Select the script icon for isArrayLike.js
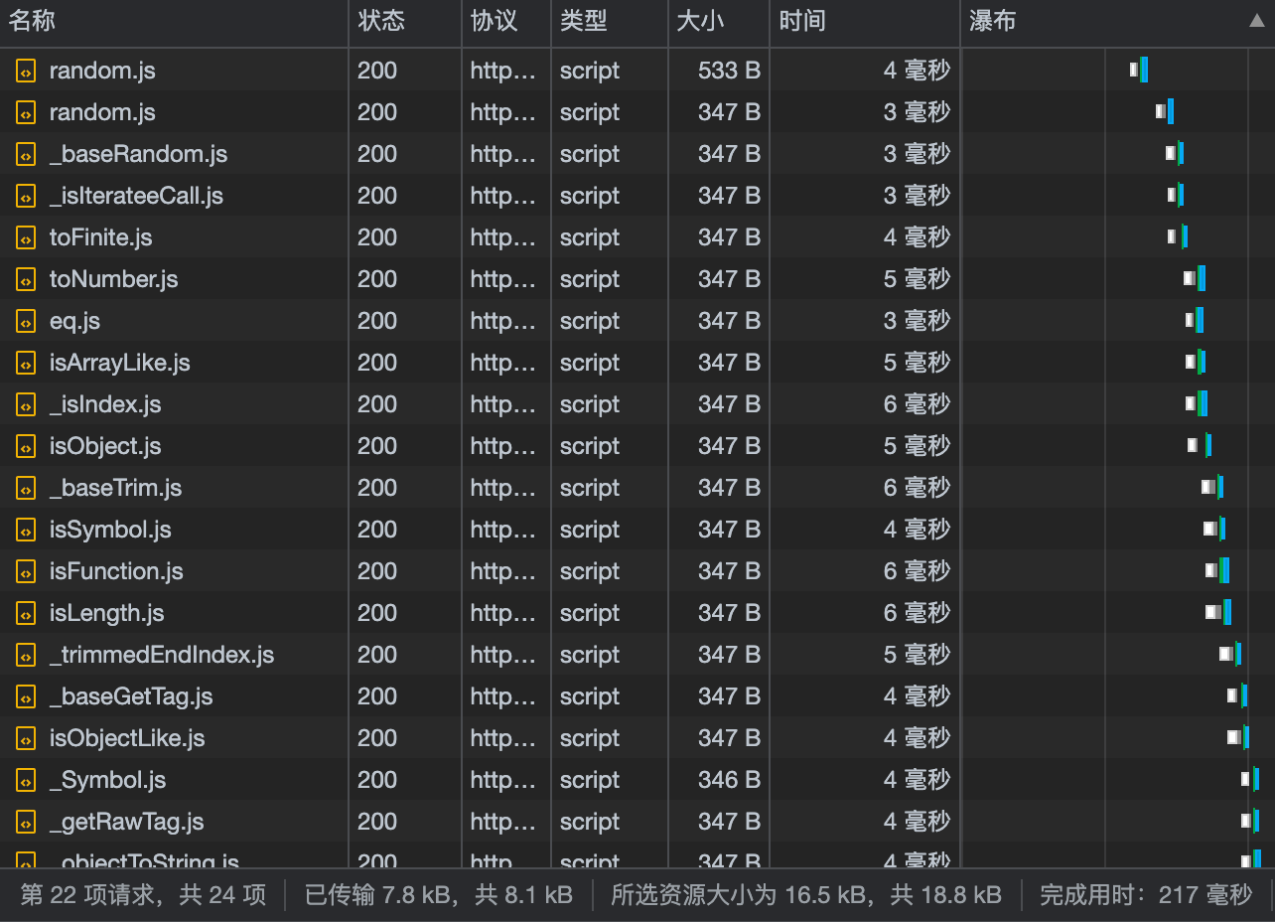This screenshot has width=1275, height=922. point(25,363)
